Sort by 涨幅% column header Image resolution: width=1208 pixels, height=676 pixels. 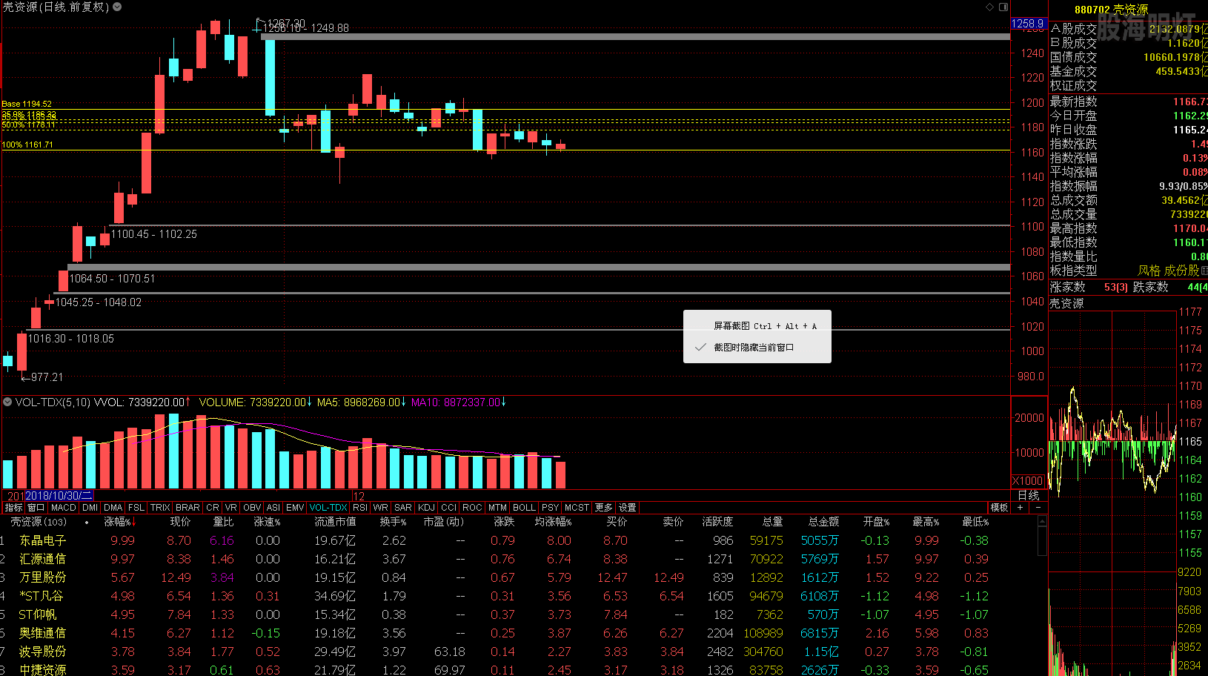coord(121,522)
